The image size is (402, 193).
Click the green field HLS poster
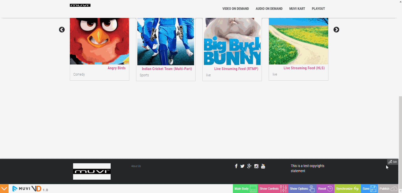[298, 41]
